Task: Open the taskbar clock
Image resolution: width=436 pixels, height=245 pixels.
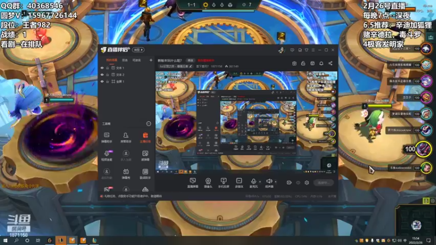Action: 416,241
